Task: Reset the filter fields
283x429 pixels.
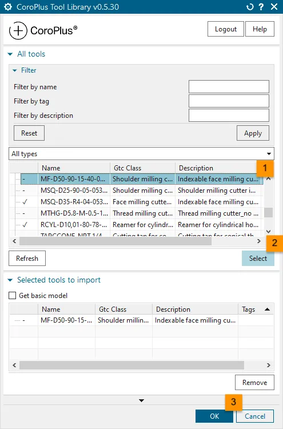Action: point(29,133)
